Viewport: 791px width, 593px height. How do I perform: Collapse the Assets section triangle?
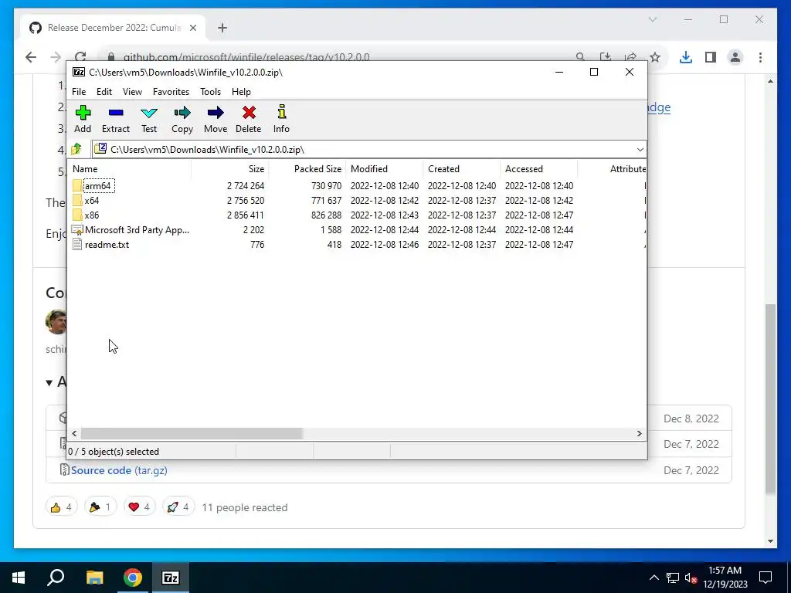[49, 383]
